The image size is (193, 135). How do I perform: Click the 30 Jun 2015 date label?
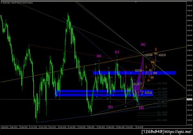(139, 127)
